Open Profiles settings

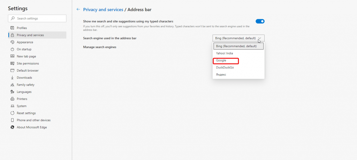pyautogui.click(x=37, y=28)
